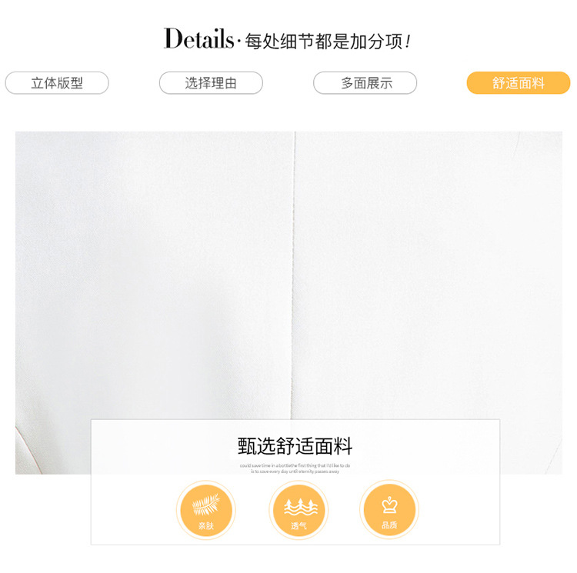
Task: Select the highlighted 舒适面料 tab
Action: [x=519, y=83]
